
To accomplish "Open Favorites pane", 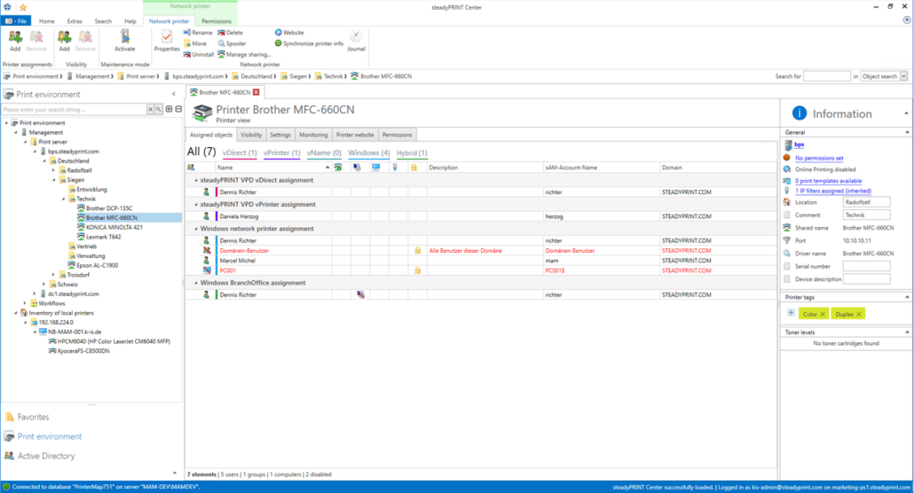I will (33, 418).
